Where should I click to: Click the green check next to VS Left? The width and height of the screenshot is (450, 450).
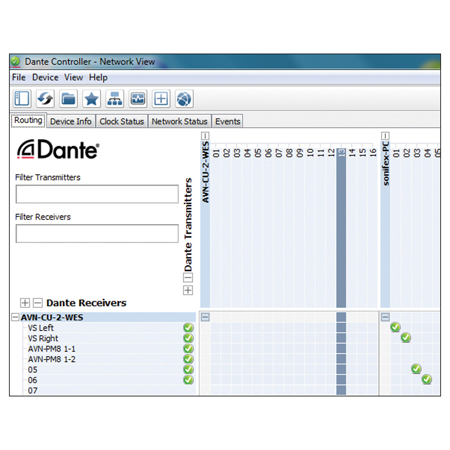click(188, 328)
